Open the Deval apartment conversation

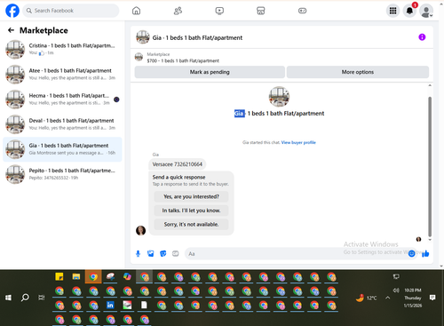62,124
